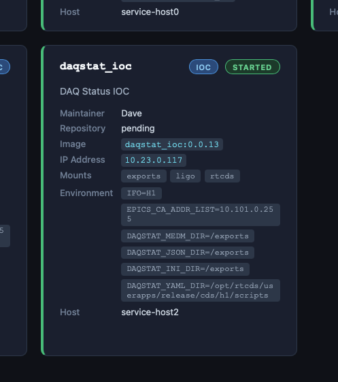The width and height of the screenshot is (338, 382).
Task: Click the DAQSTAT_JSON_DIR environment variable
Action: click(x=188, y=253)
